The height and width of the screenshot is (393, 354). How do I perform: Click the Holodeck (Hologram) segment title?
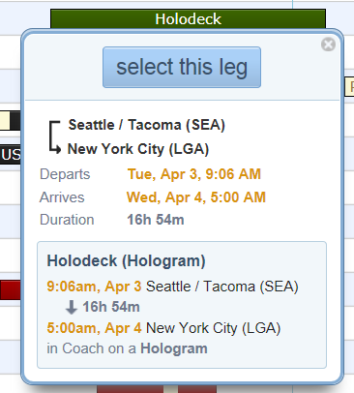coord(126,260)
